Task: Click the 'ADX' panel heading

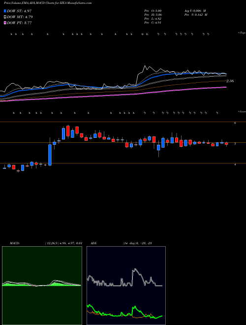Action: (94, 243)
